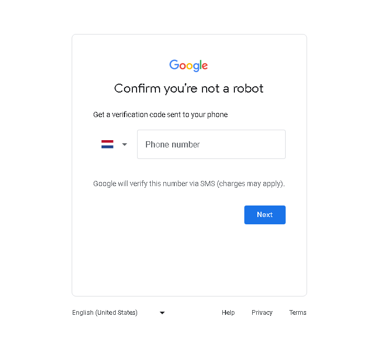Click the blue capital G in the logo

point(174,65)
